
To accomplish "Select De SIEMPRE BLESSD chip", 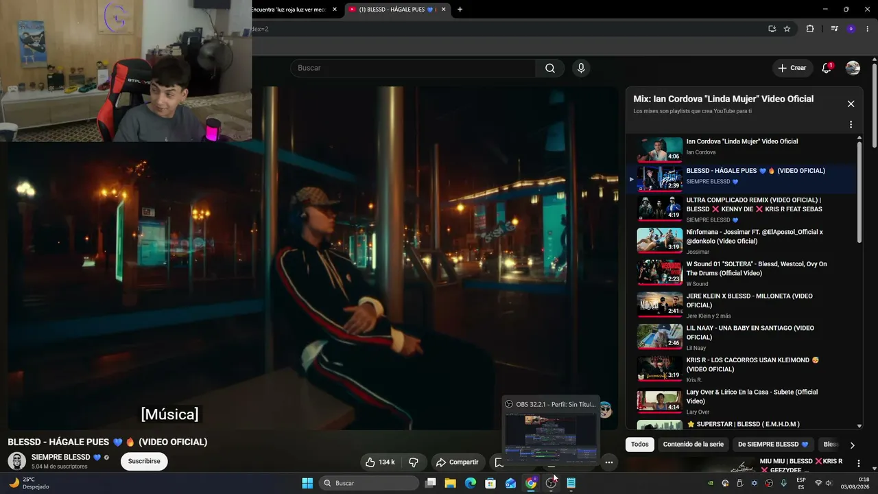I will point(773,445).
